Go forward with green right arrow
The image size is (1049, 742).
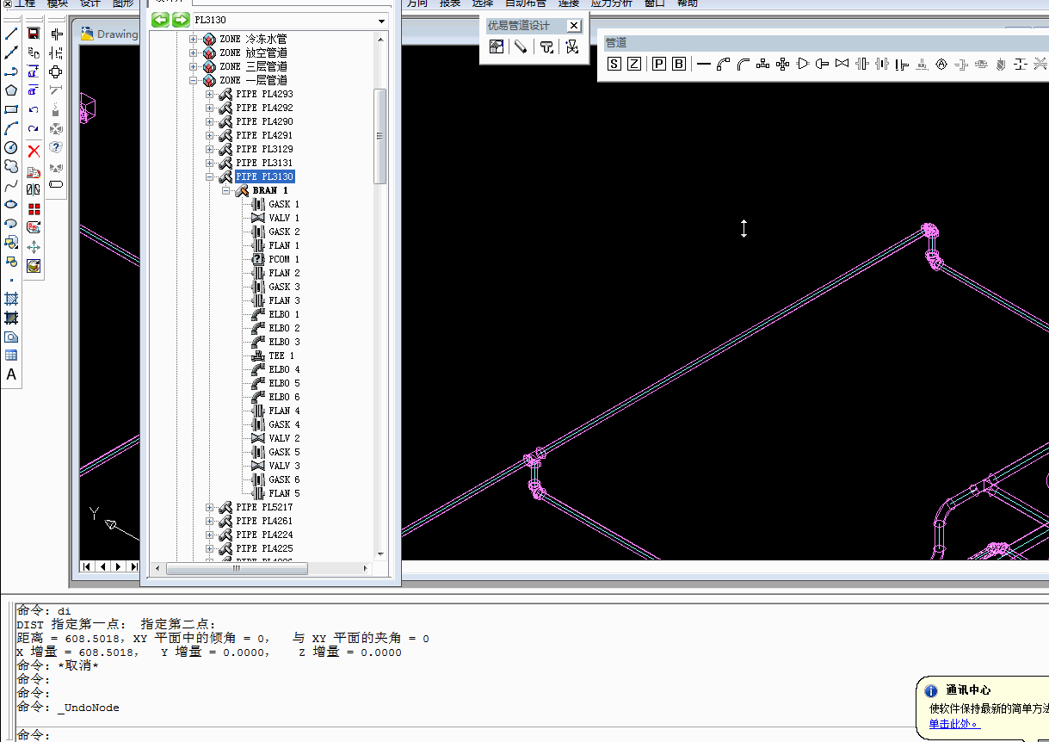pos(181,20)
